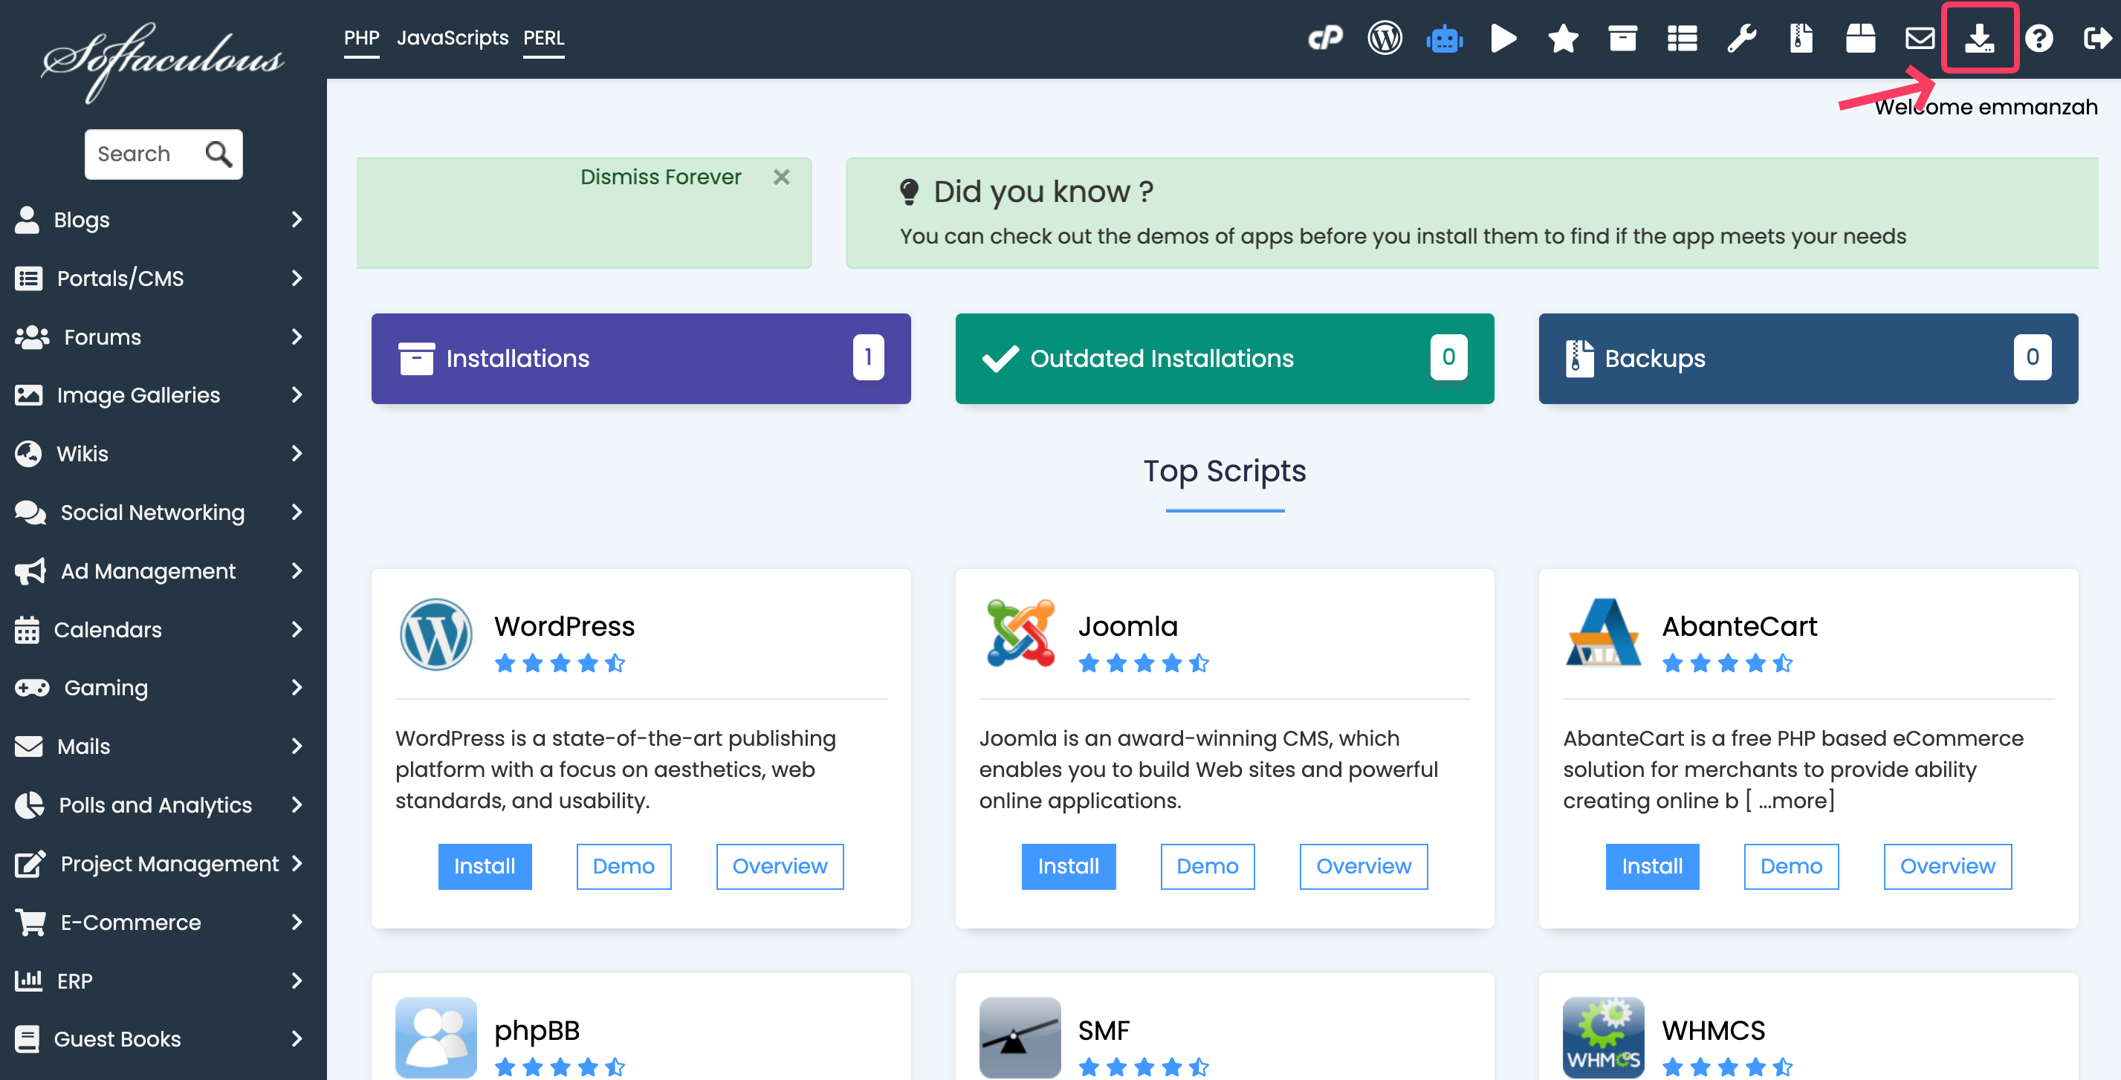The image size is (2121, 1080).
Task: Click the AbanteCart logo in Top Scripts
Action: [1602, 633]
